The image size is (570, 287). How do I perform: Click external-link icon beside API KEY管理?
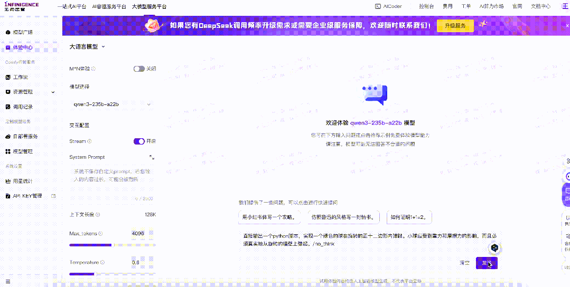[53, 196]
